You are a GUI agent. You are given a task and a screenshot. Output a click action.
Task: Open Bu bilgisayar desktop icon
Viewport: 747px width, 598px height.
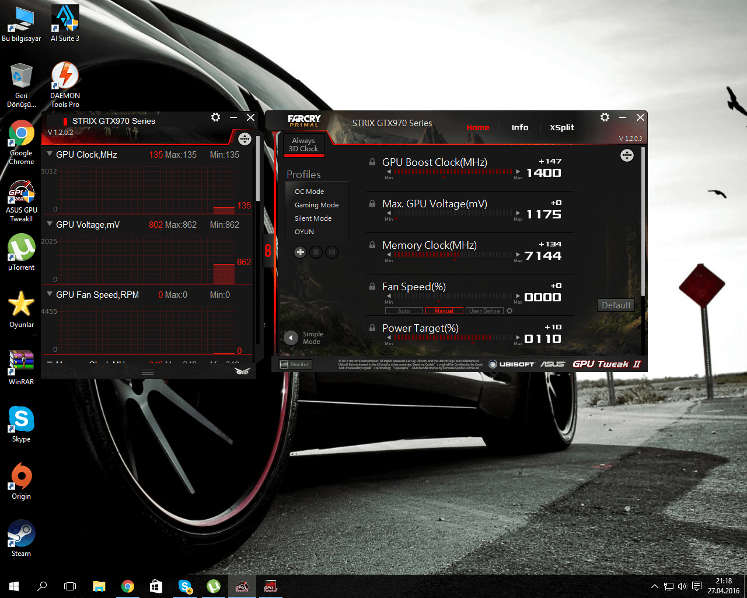22,23
